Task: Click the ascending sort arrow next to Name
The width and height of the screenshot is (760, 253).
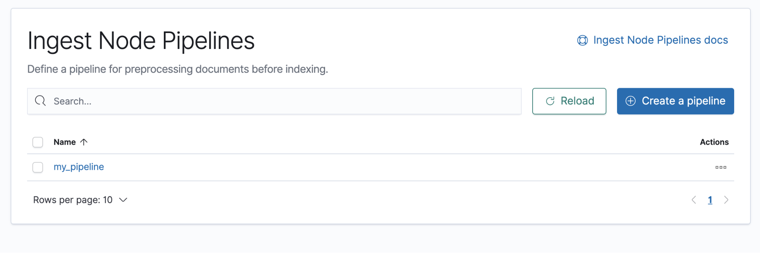Action: (x=84, y=142)
